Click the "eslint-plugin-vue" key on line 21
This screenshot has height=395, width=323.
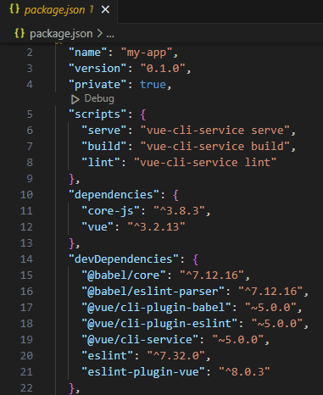[143, 371]
